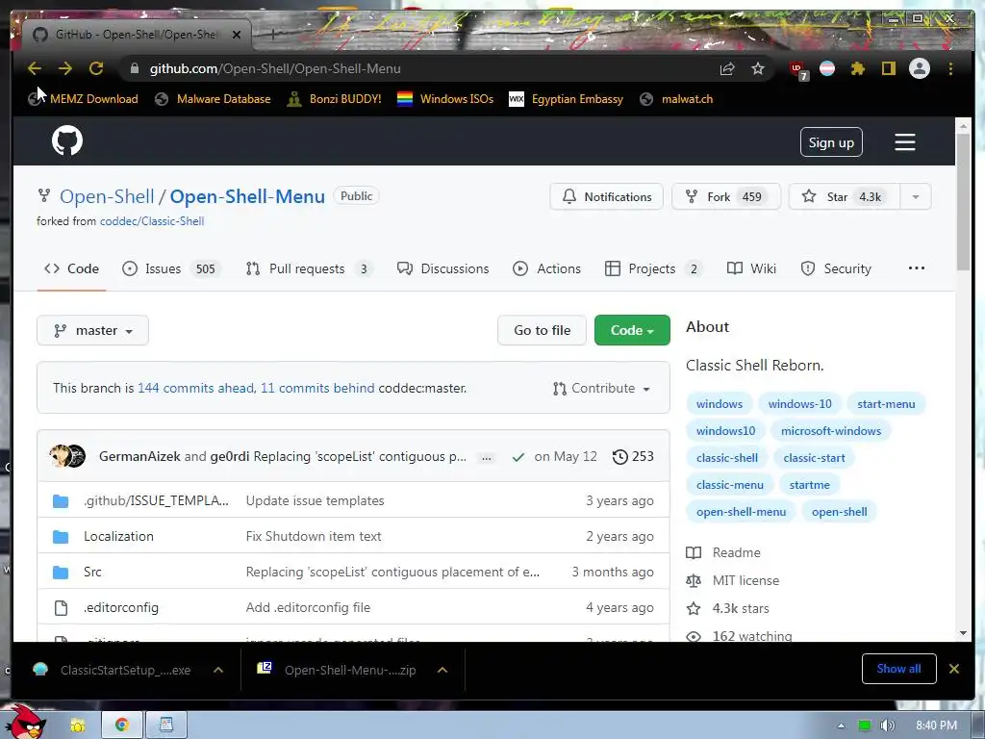This screenshot has height=739, width=985.
Task: Open the Src folder
Action: tap(92, 572)
